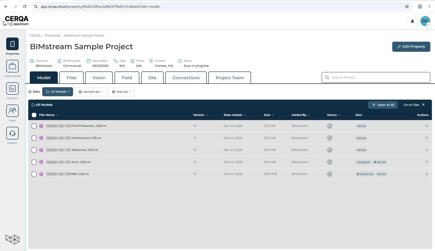This screenshot has width=435, height=251.
Task: Sort the table by Date Added
Action: point(234,115)
